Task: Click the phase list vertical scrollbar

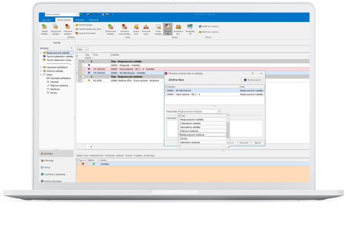Action: click(x=228, y=129)
